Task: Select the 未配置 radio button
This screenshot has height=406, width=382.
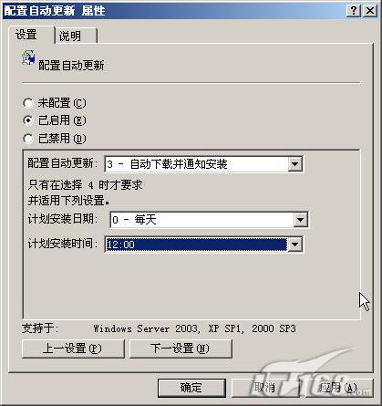Action: click(28, 103)
